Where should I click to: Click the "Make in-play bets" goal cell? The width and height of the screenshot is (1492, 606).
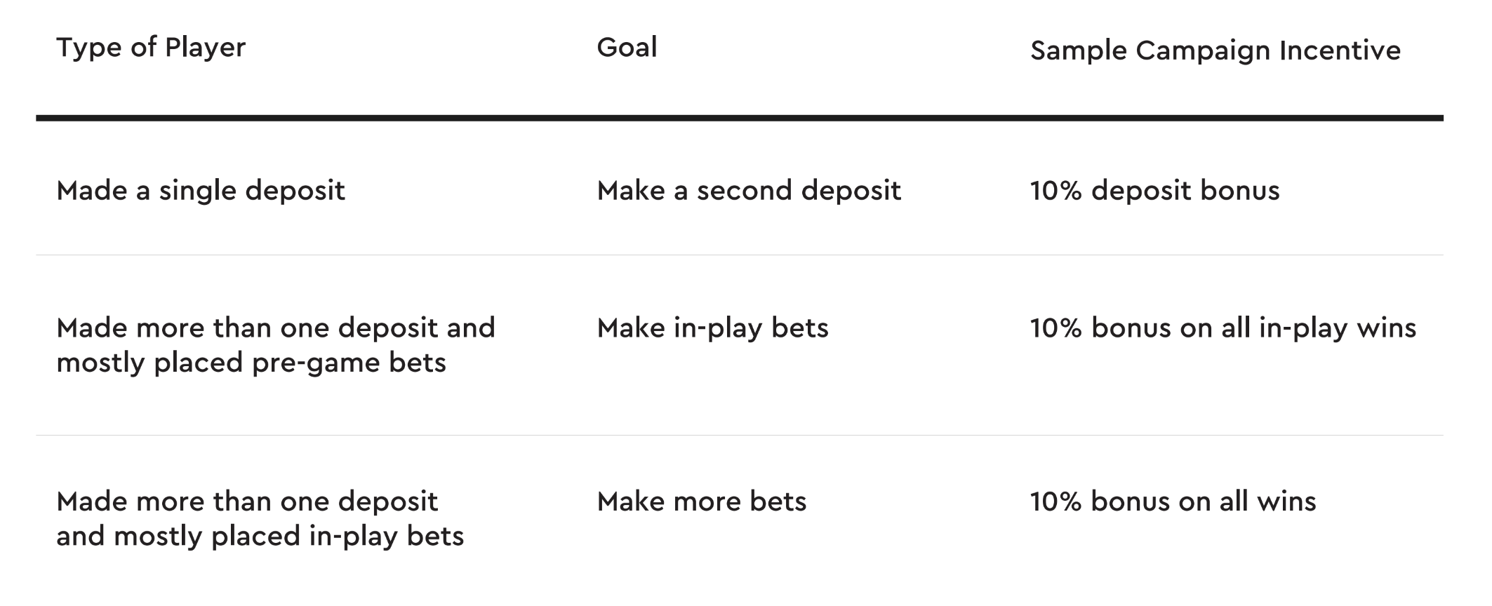click(712, 329)
